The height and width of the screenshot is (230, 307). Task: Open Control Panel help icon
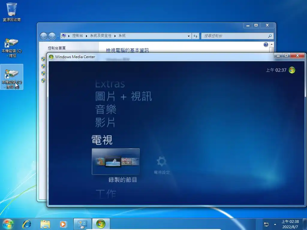pyautogui.click(x=266, y=45)
